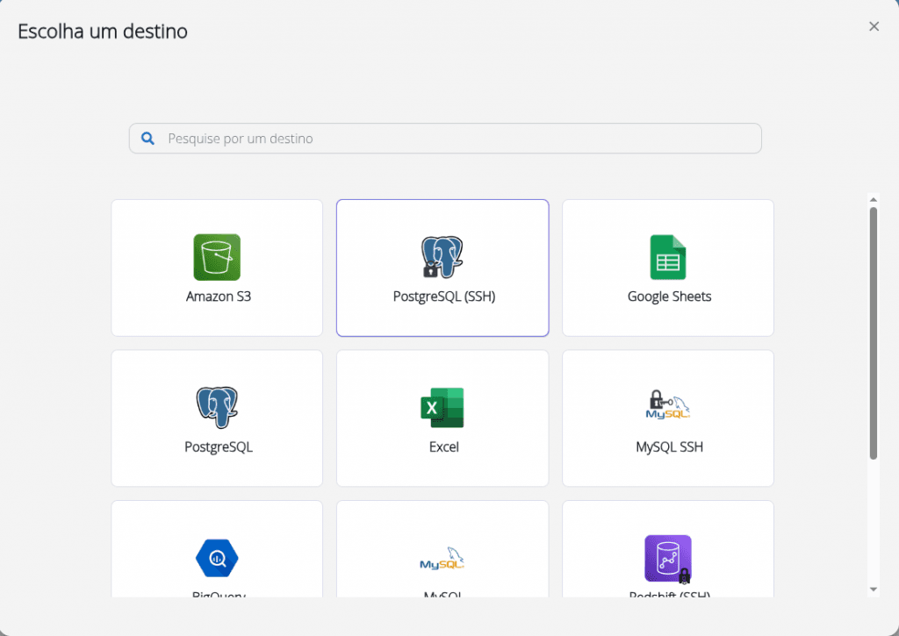Click the 'Amazon S3' label text
Screen dimensions: 899x636
point(218,297)
